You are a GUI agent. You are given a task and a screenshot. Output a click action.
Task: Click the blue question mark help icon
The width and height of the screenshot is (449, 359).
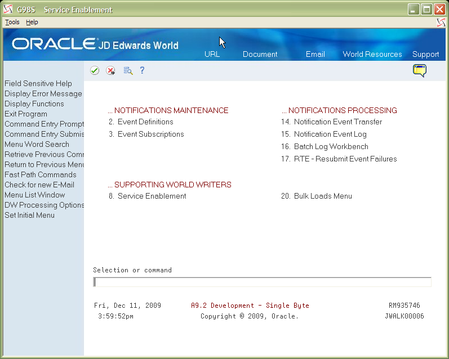pyautogui.click(x=142, y=70)
